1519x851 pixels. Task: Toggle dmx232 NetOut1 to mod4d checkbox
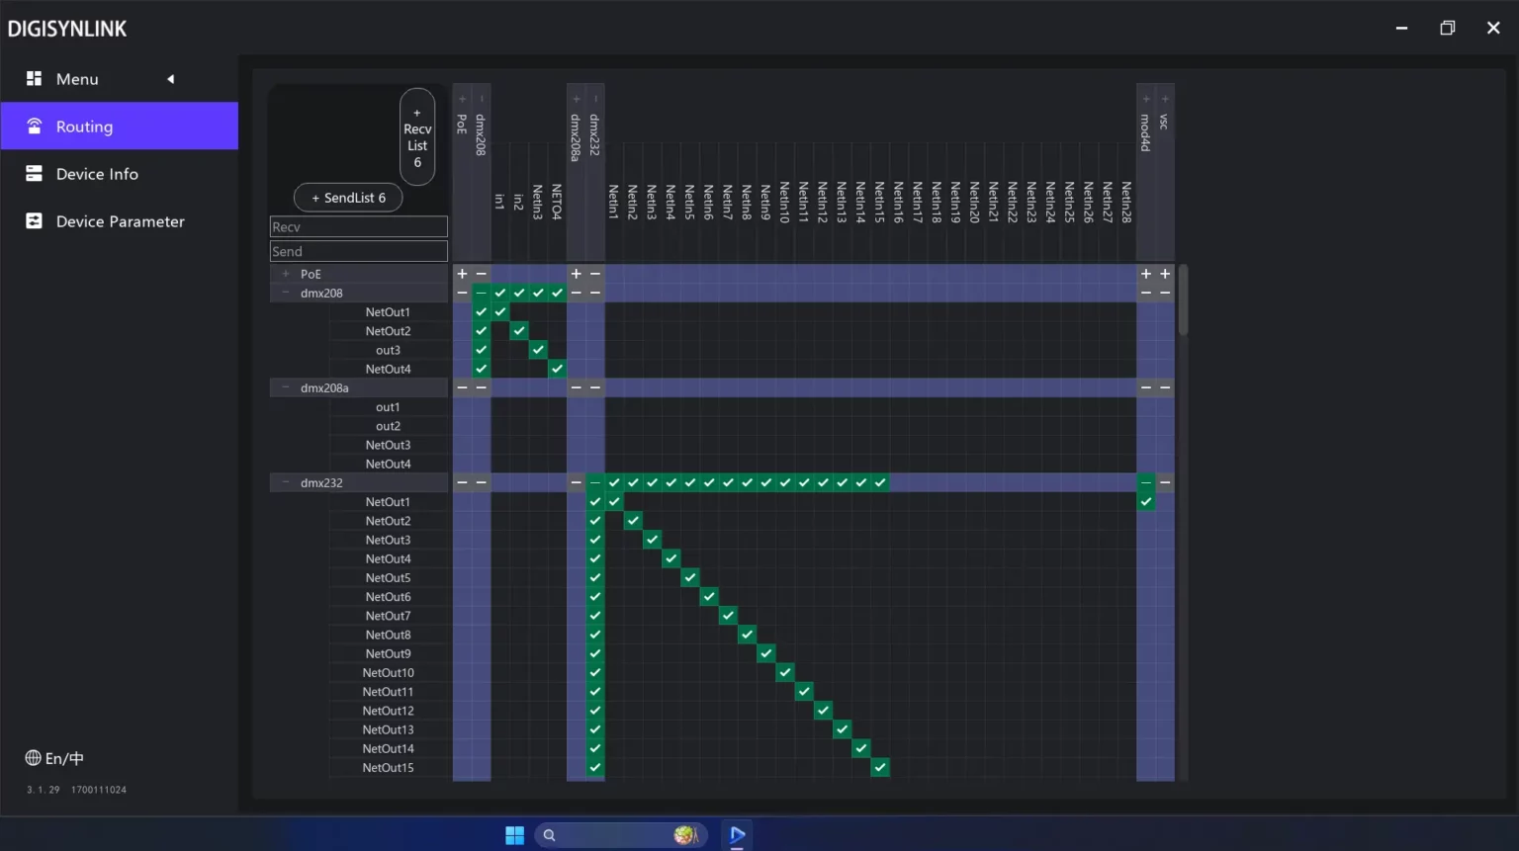pos(1146,502)
